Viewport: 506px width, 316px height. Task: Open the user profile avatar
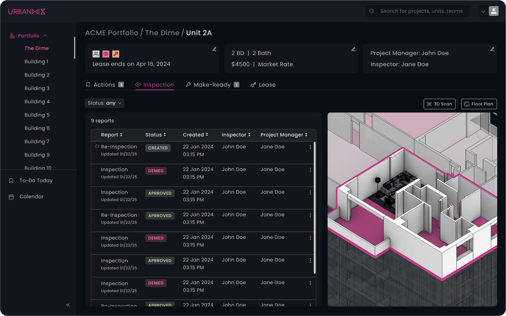494,11
